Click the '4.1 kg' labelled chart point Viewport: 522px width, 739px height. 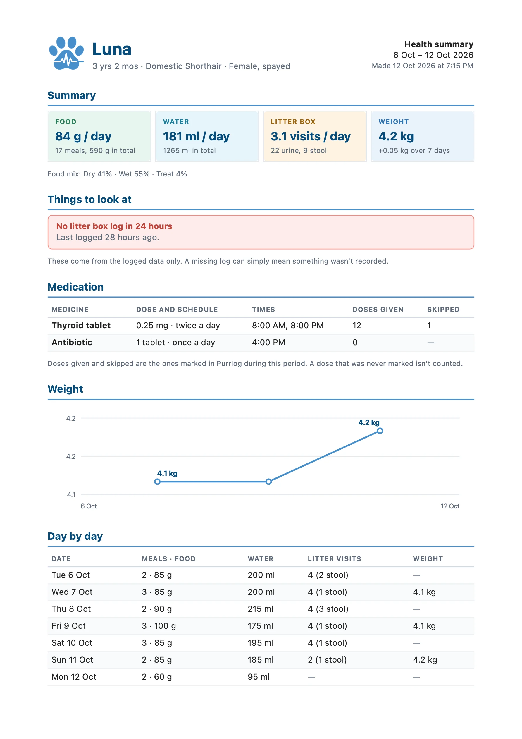pyautogui.click(x=157, y=482)
